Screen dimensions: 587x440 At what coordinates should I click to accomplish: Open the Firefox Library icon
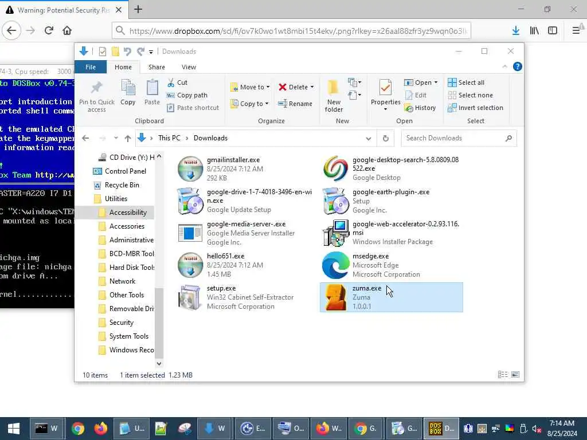tap(534, 30)
